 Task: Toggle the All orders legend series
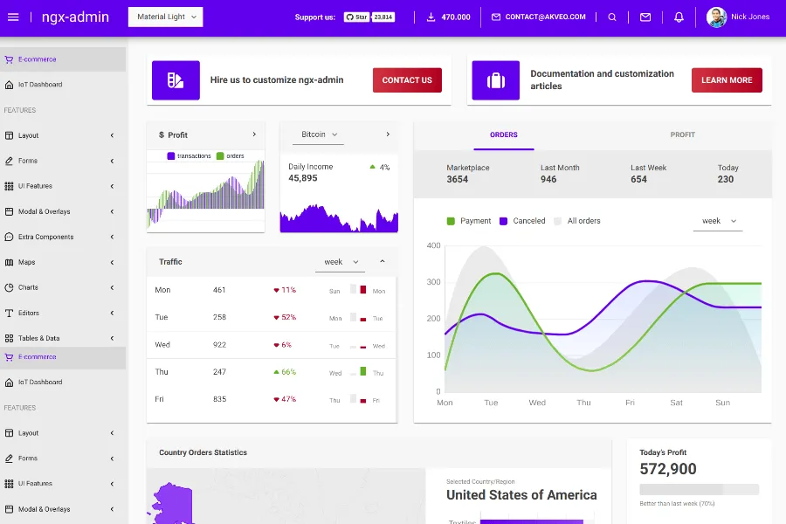pyautogui.click(x=576, y=221)
